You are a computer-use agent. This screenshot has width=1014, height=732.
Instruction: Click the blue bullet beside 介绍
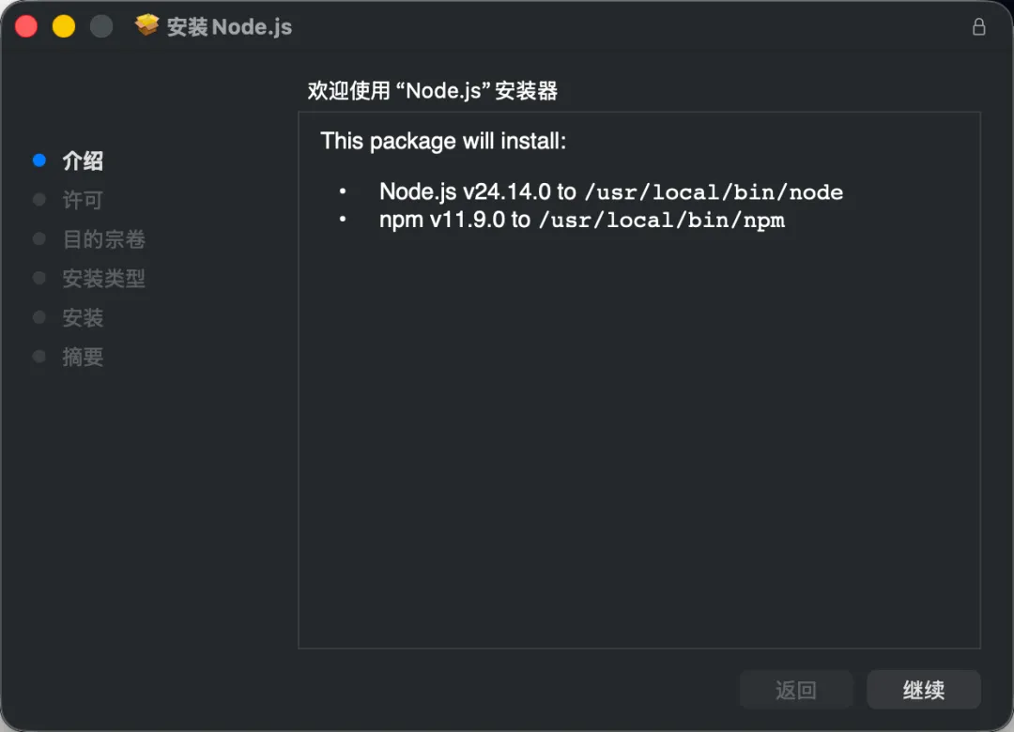pos(38,160)
